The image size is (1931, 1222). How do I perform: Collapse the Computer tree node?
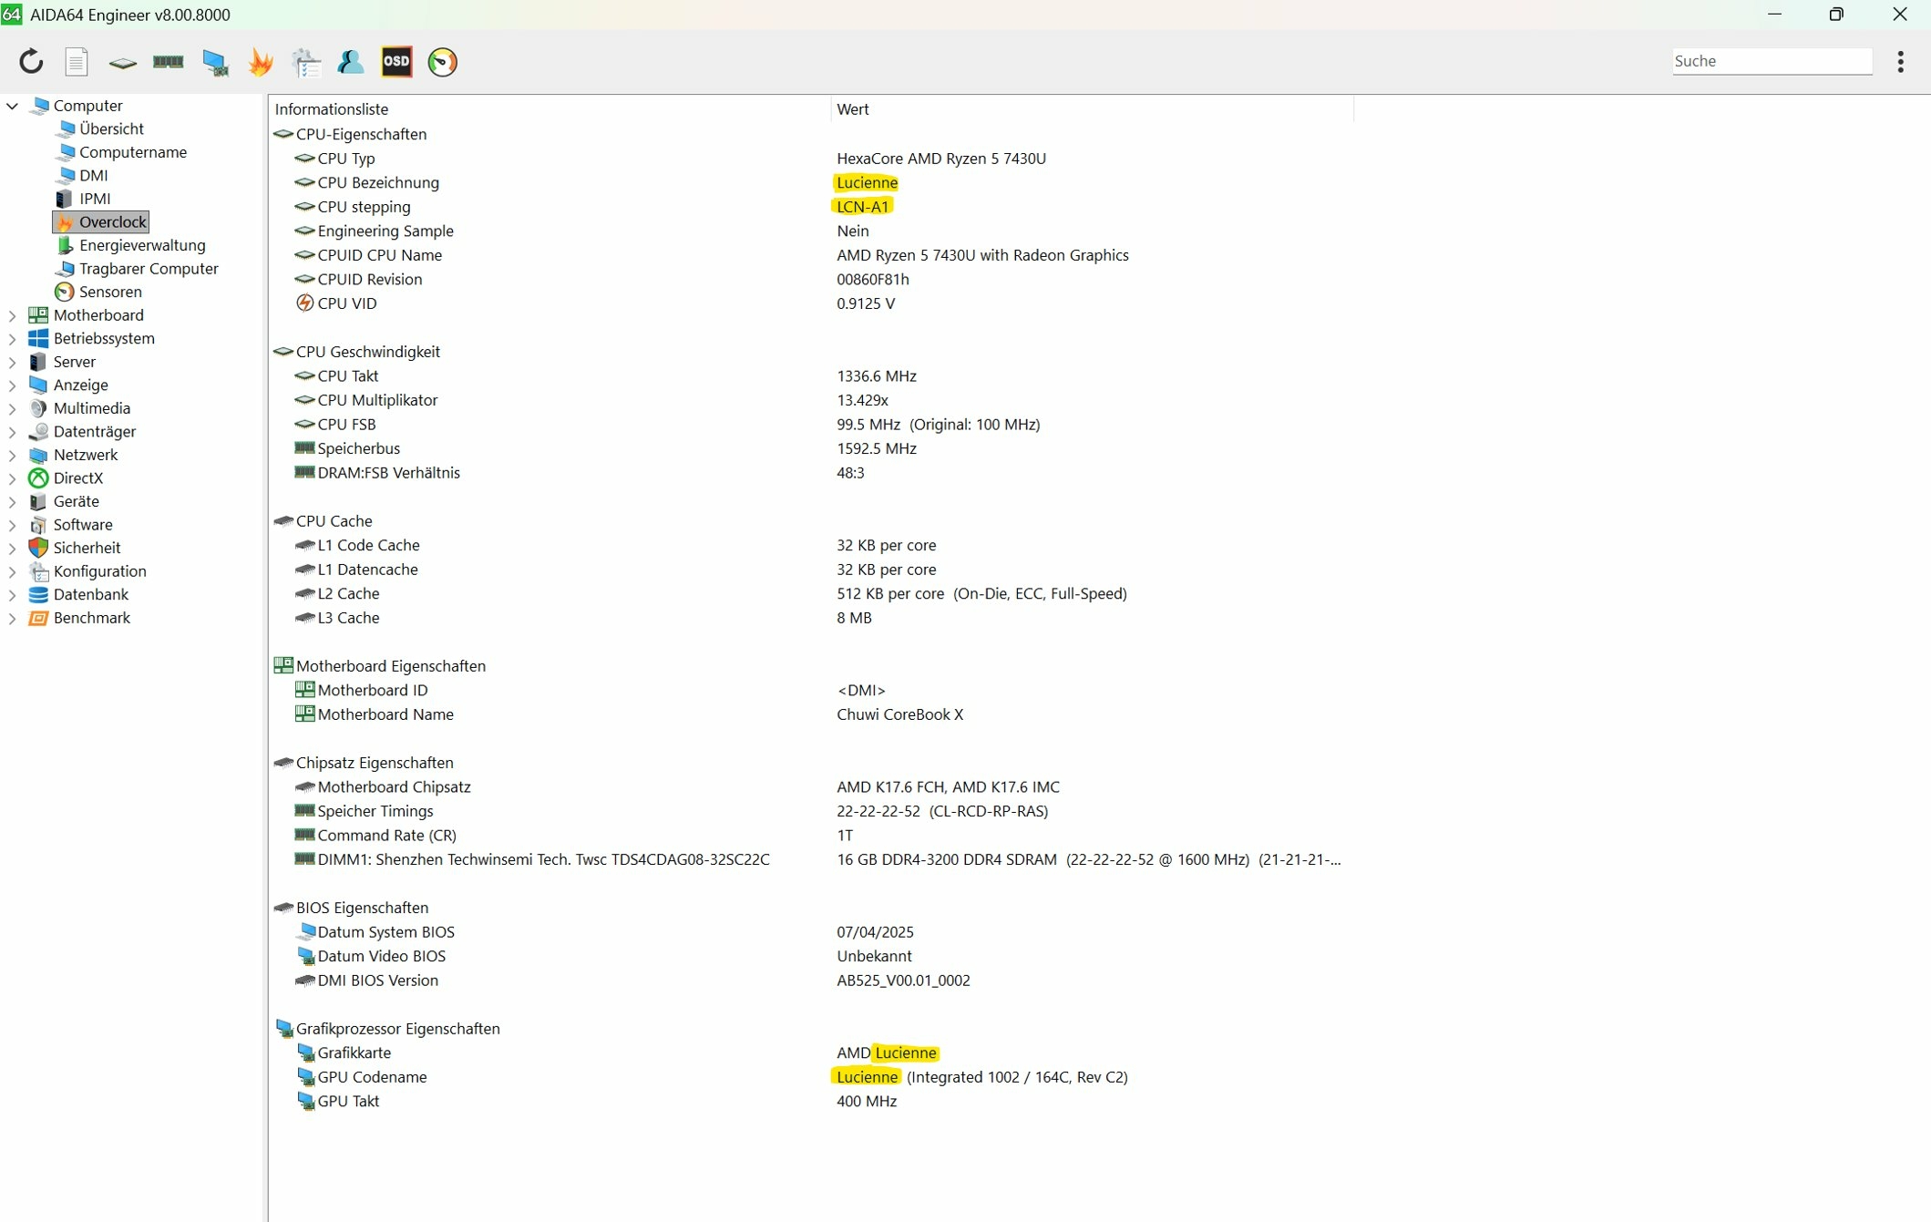click(13, 106)
